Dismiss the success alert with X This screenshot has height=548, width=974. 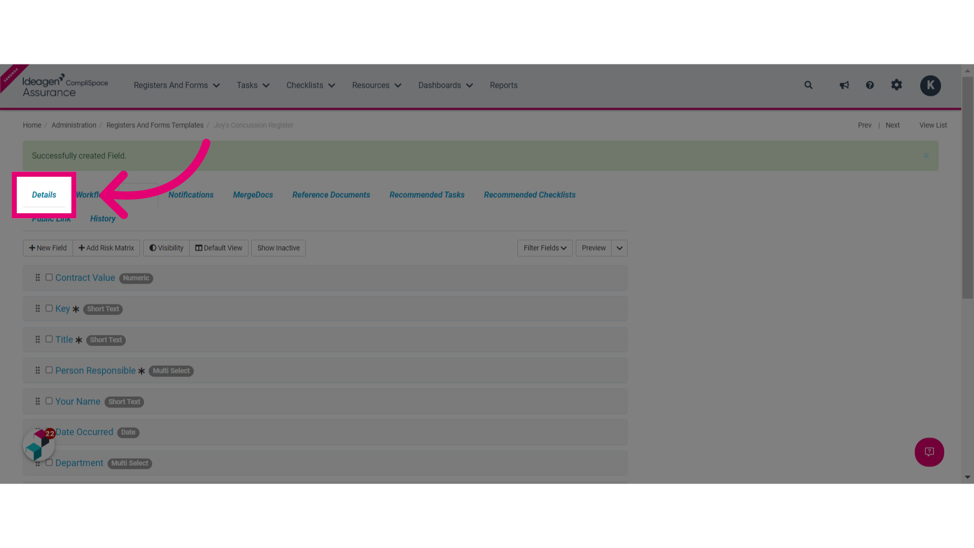coord(926,156)
